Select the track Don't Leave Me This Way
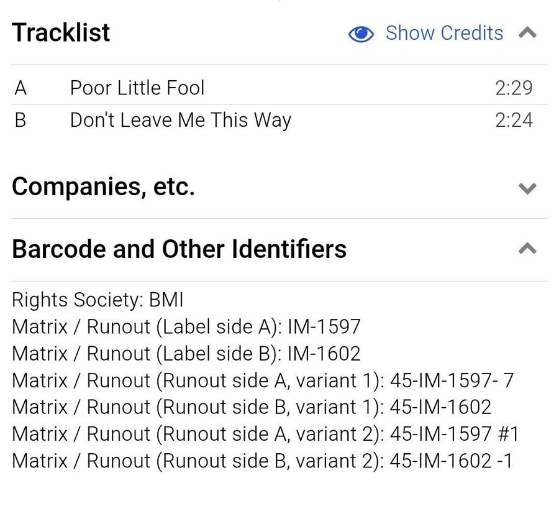559x506 pixels. [x=180, y=120]
